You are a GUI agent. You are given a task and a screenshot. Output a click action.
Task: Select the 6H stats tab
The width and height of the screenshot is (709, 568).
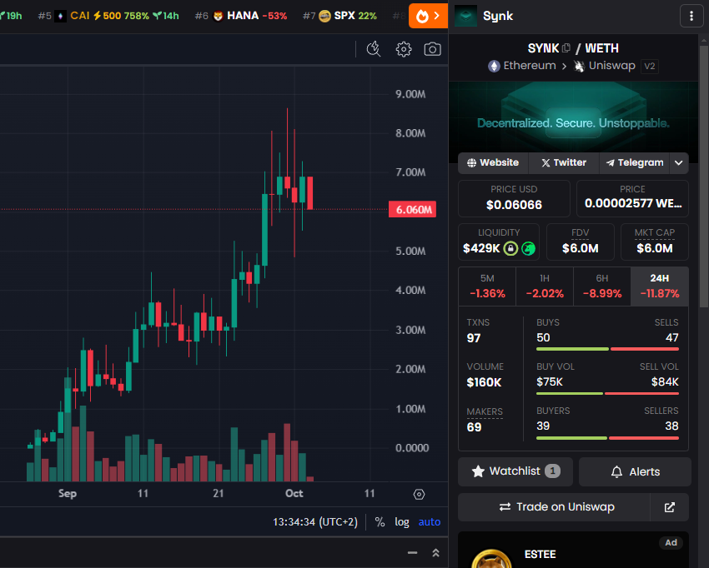point(601,286)
